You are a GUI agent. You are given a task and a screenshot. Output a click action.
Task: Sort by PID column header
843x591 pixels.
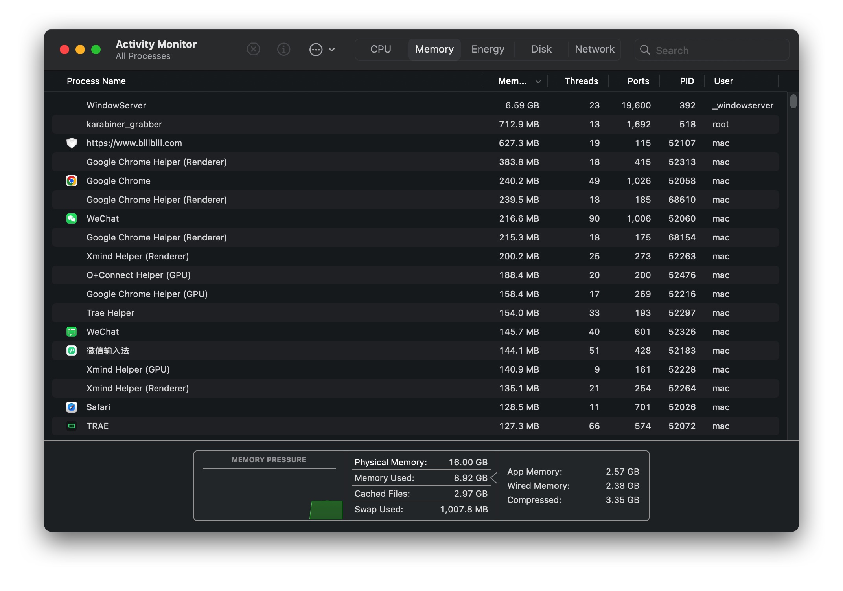pyautogui.click(x=687, y=81)
